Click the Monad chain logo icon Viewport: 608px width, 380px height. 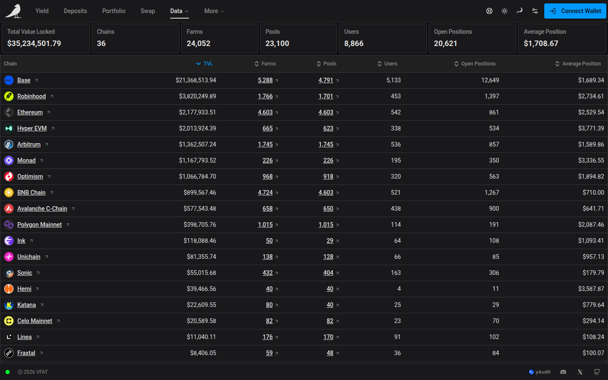[9, 160]
